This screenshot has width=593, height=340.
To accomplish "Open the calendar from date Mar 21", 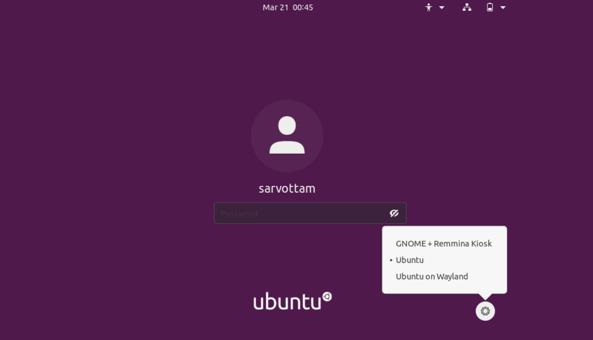I will click(x=276, y=7).
